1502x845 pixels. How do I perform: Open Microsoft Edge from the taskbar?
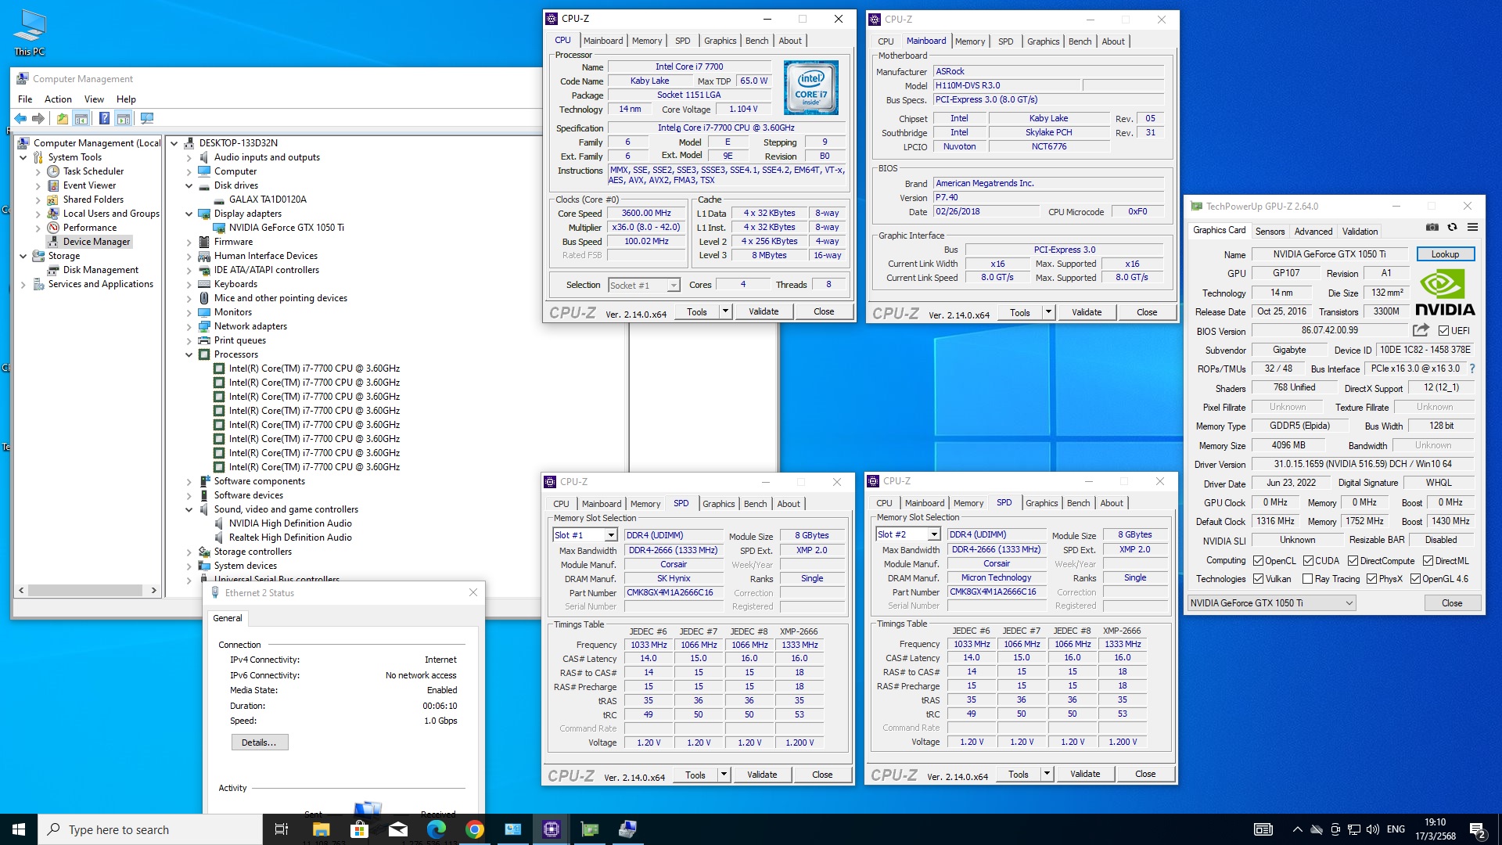(436, 829)
